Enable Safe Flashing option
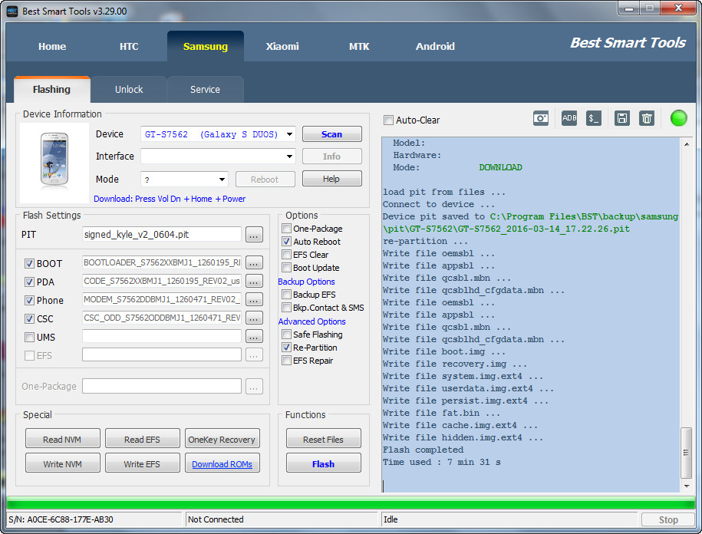The image size is (702, 534). pos(286,334)
